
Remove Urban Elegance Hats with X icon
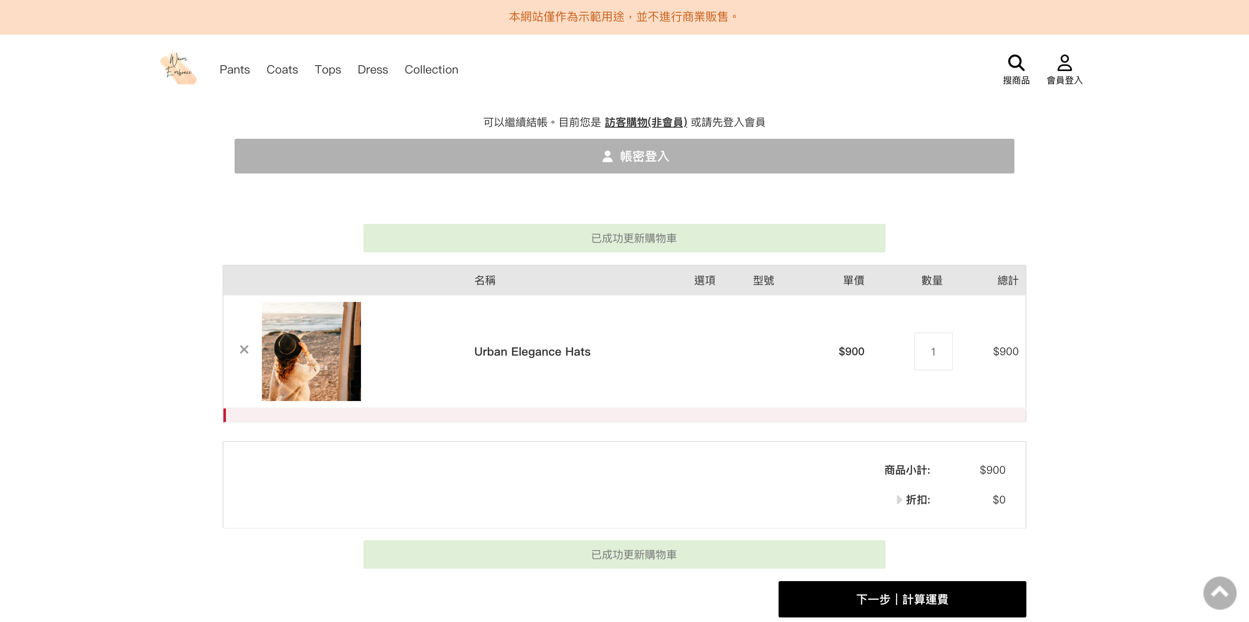pos(244,349)
